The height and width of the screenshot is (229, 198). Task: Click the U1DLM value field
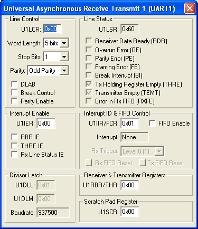[x=46, y=199]
